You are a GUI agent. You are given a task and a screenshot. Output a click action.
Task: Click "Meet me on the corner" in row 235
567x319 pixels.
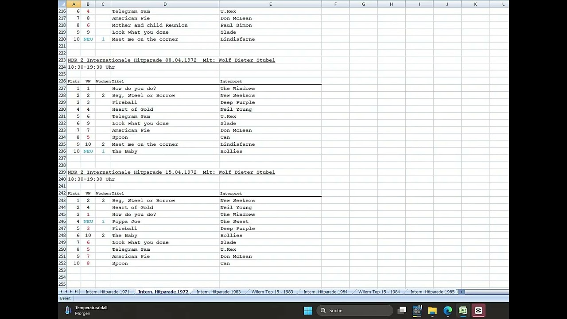(145, 144)
